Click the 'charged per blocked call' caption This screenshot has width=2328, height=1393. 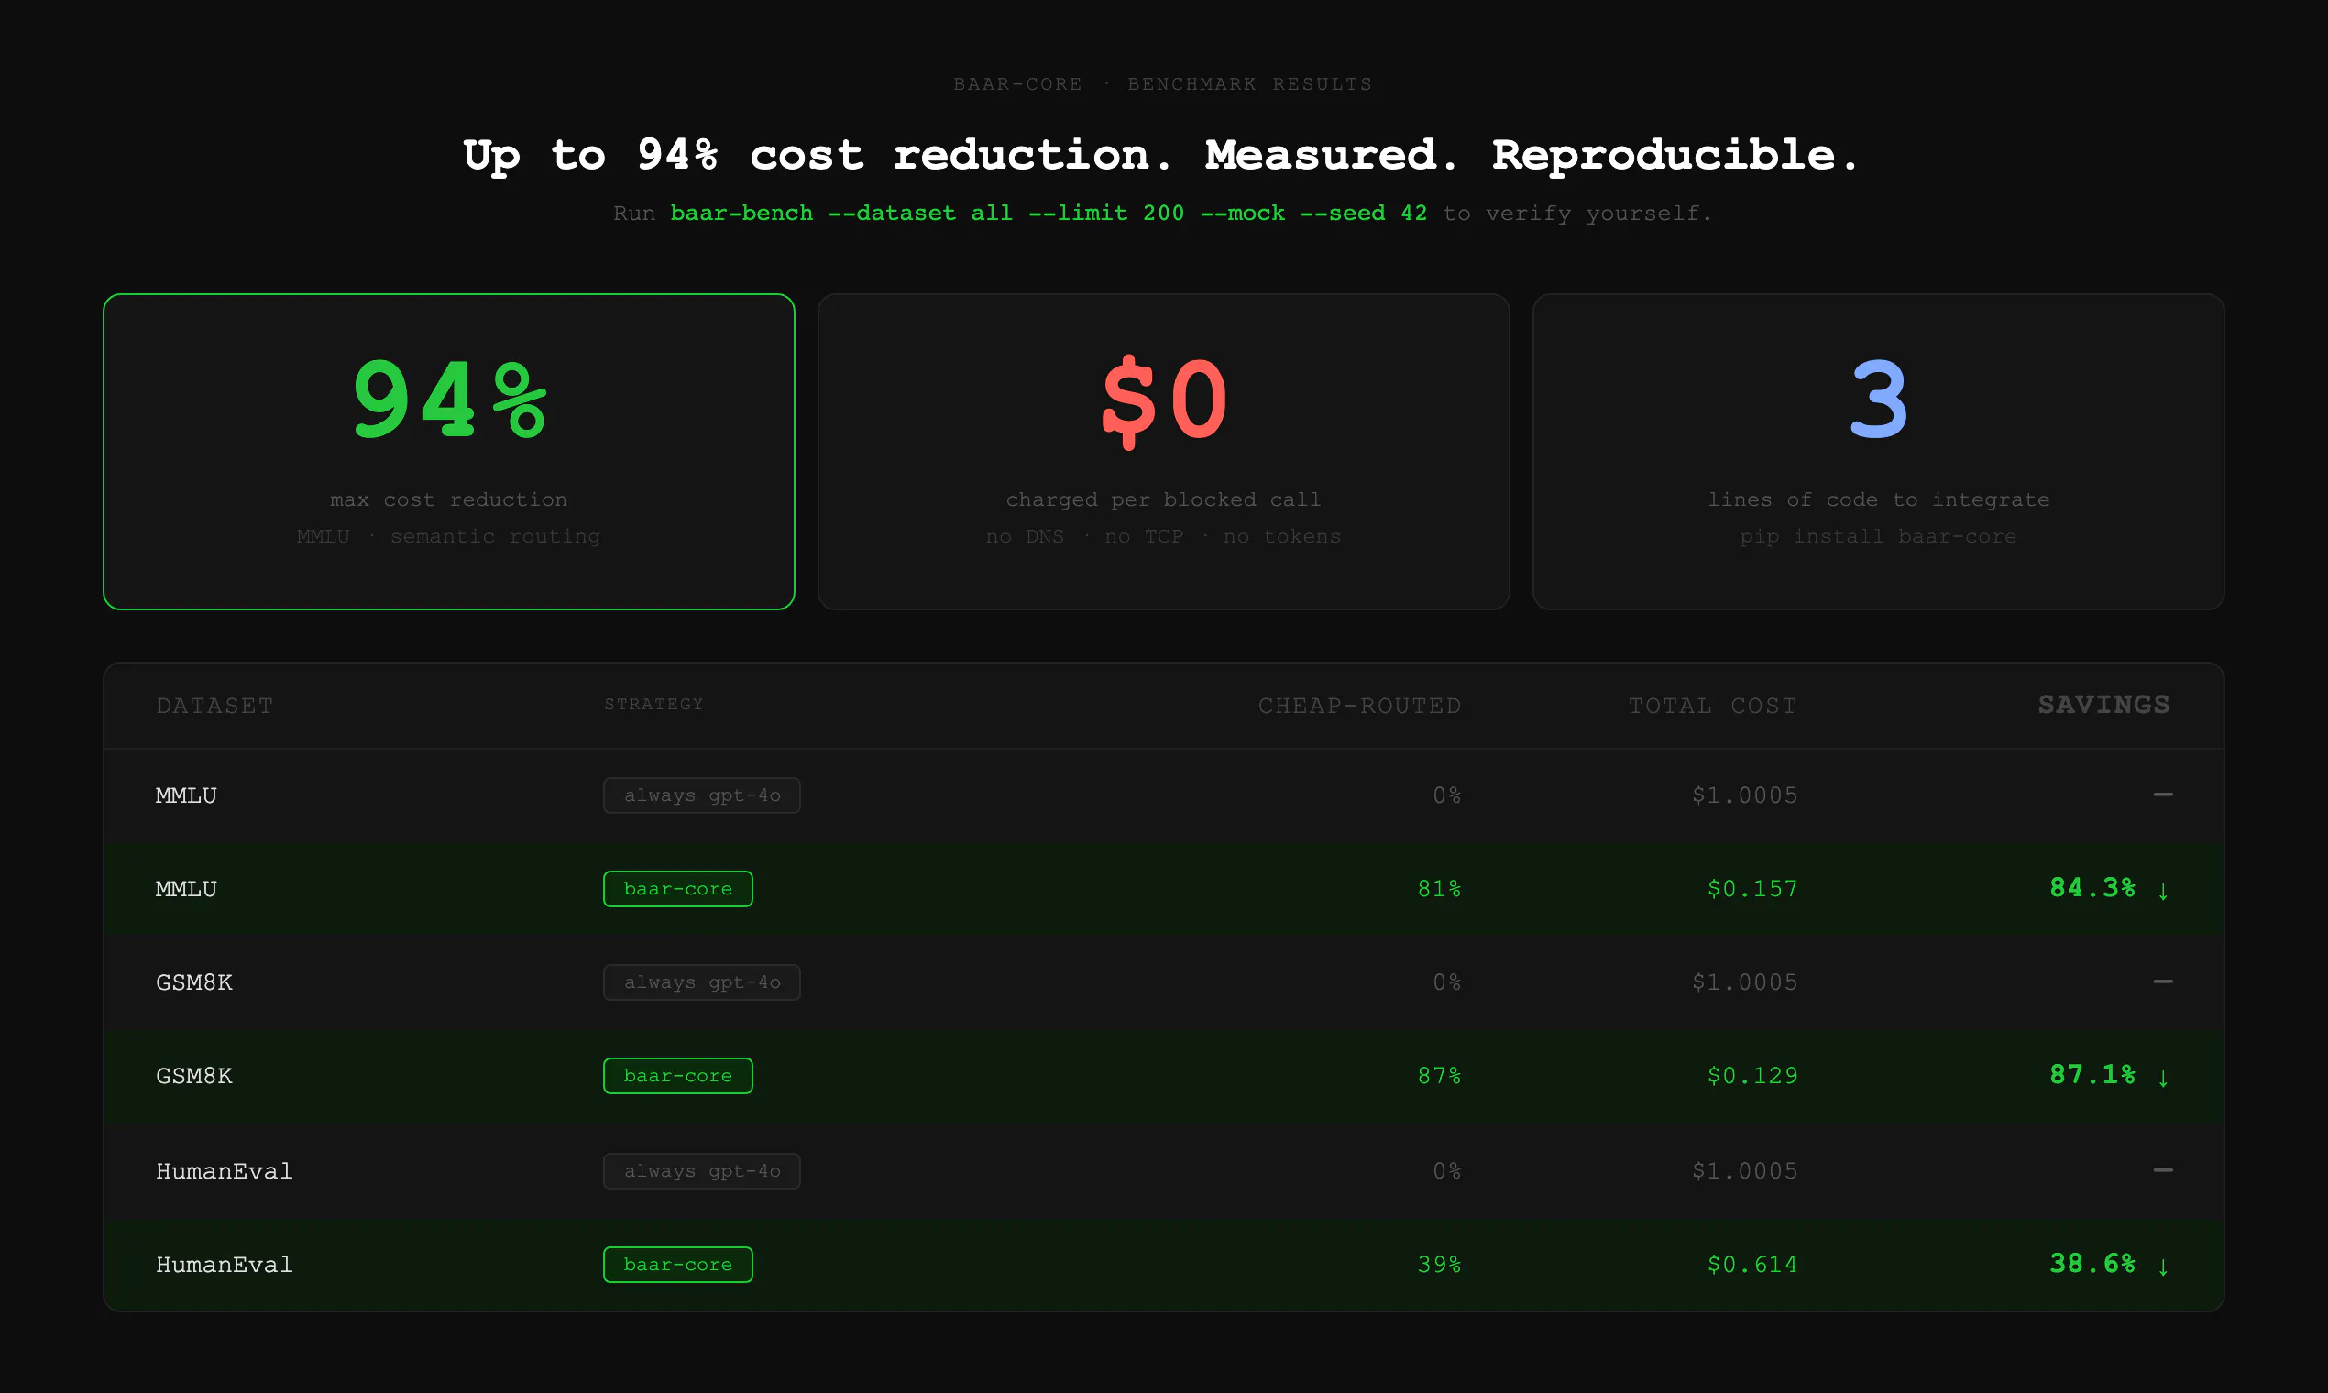point(1164,499)
